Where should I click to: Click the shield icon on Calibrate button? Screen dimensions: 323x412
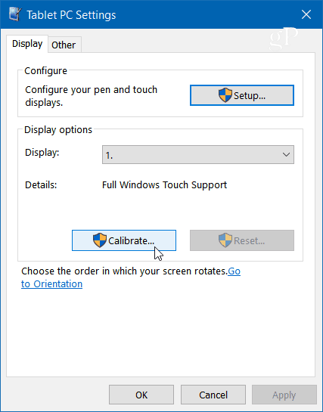coord(100,240)
